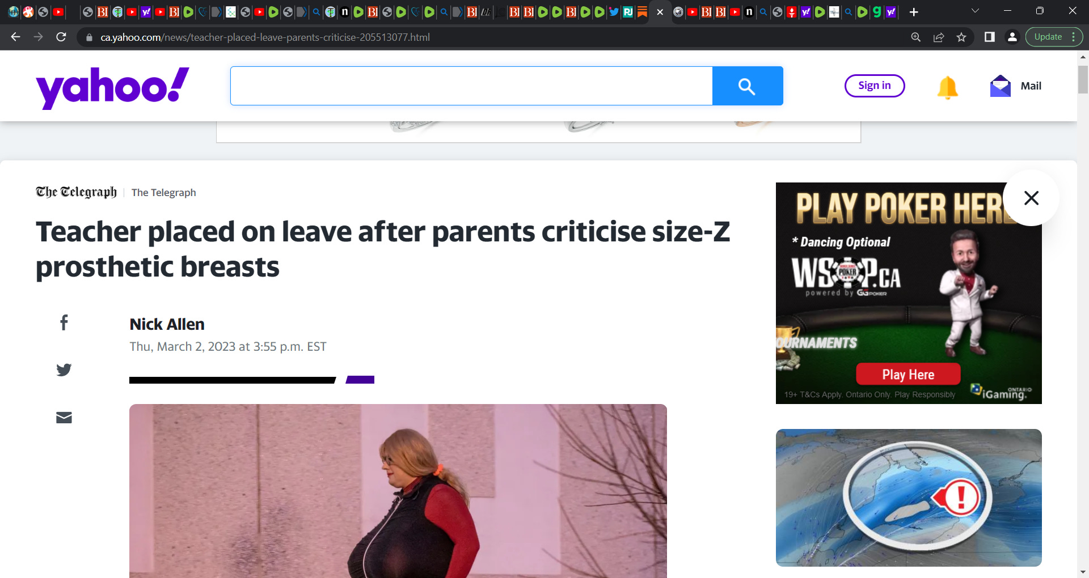The width and height of the screenshot is (1089, 578).
Task: Click the iGaming Ontario logo in ad
Action: pyautogui.click(x=1002, y=392)
